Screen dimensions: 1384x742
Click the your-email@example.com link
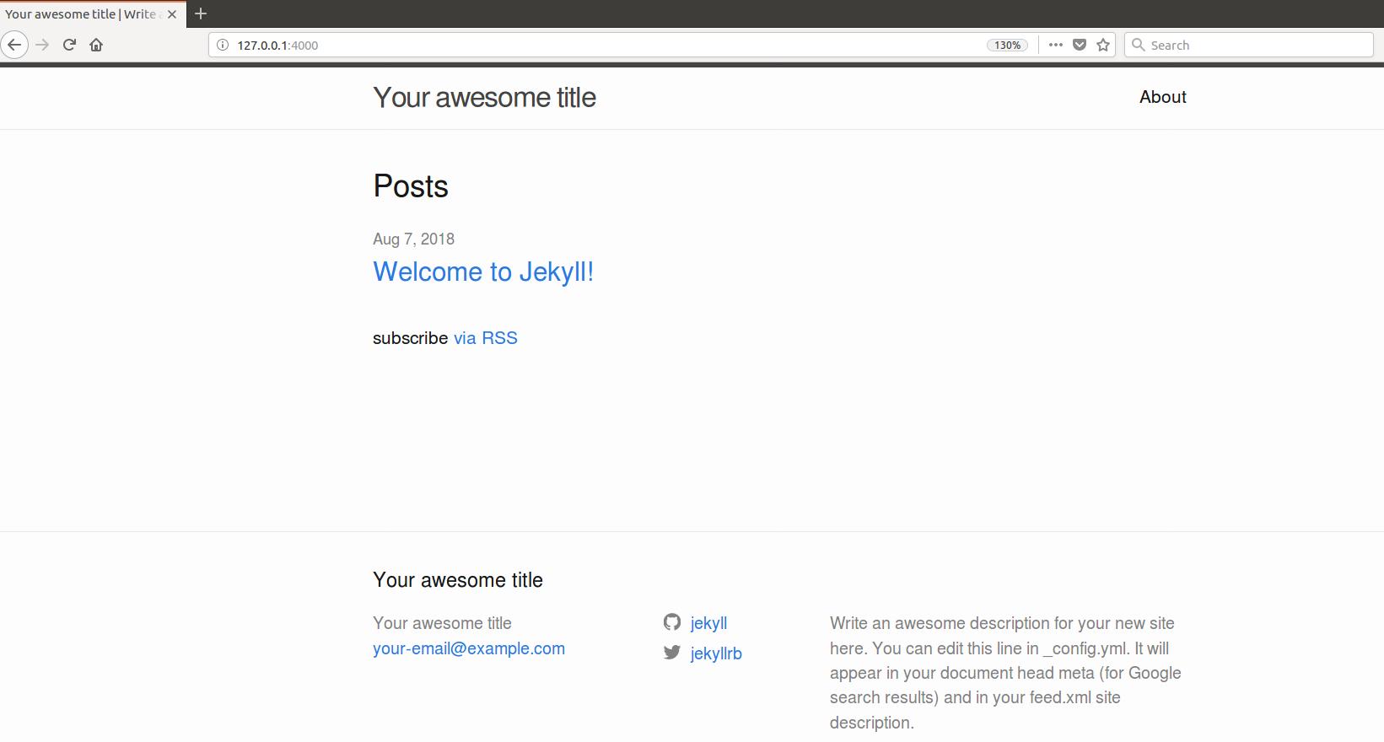click(469, 648)
